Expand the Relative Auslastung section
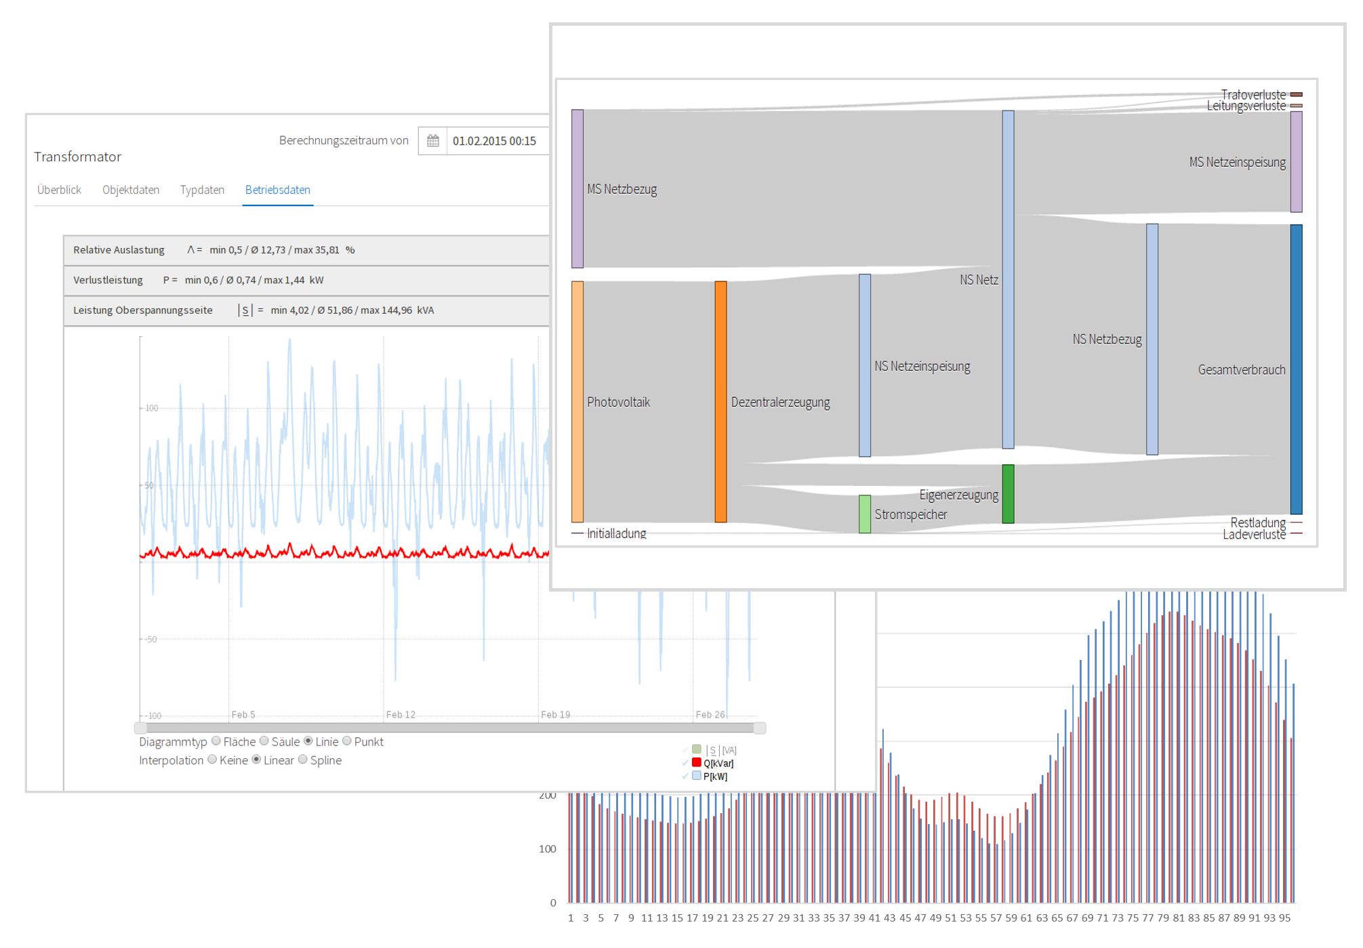The image size is (1363, 948). point(119,250)
